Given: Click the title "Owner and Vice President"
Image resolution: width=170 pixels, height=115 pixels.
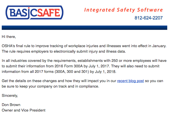Looking at the screenshot, I should coord(24,110).
